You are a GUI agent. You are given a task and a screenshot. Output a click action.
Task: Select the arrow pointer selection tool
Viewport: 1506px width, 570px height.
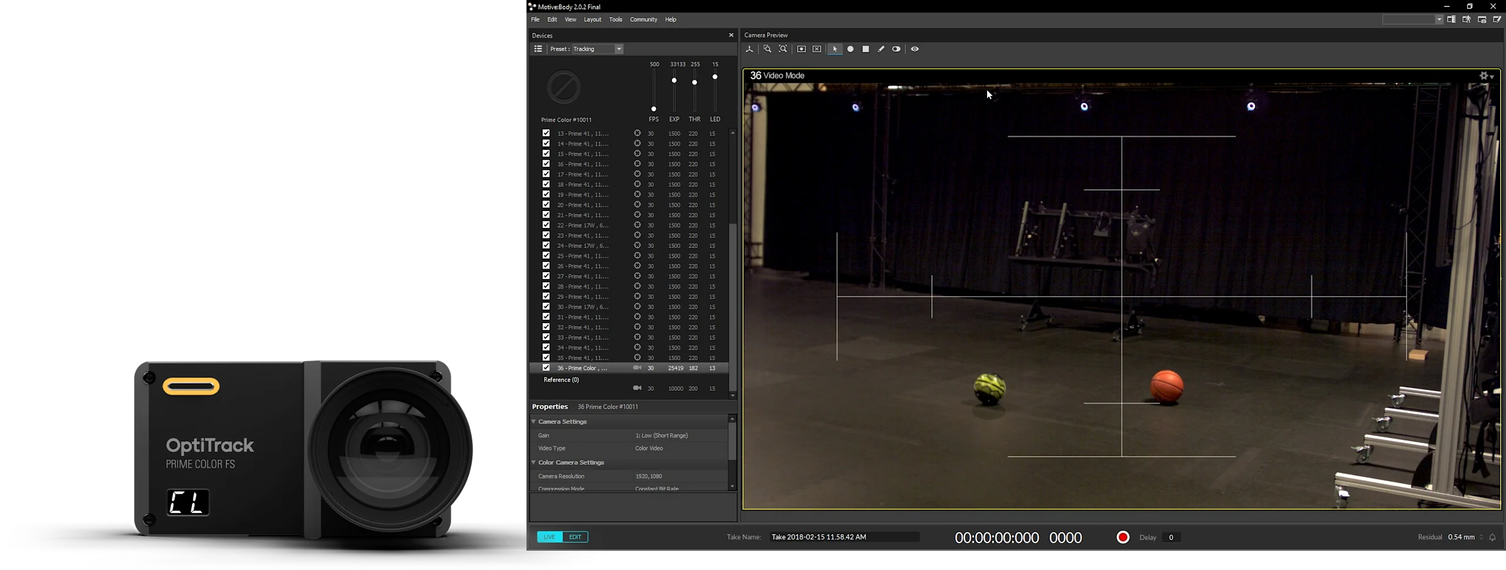tap(835, 49)
